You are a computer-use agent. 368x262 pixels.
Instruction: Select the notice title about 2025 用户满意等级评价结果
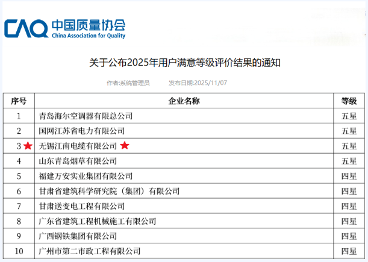185,62
